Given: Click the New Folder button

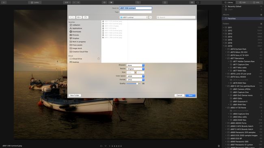Looking at the screenshot, I should (x=75, y=95).
